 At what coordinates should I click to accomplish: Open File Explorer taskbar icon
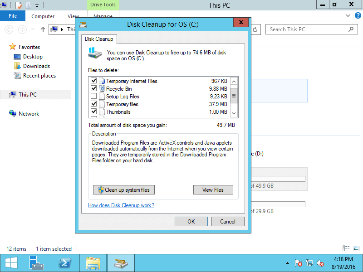[x=93, y=263]
